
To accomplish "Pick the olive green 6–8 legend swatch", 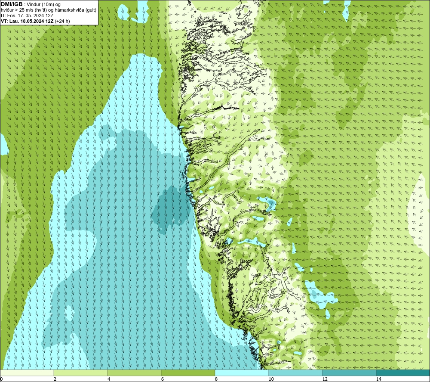I will point(188,373).
